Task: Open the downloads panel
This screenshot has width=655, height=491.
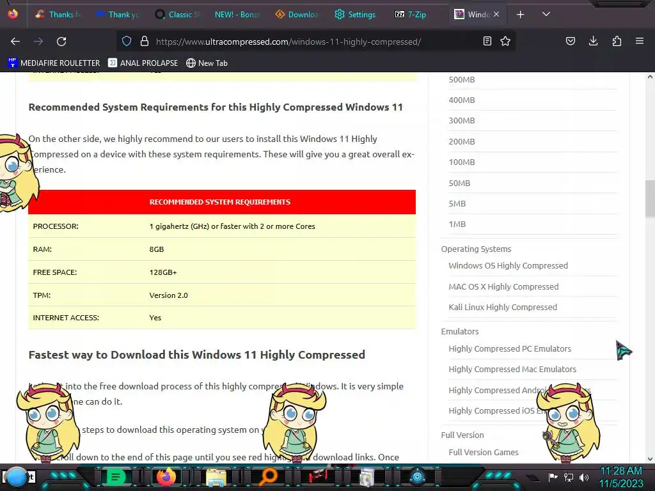Action: [593, 41]
